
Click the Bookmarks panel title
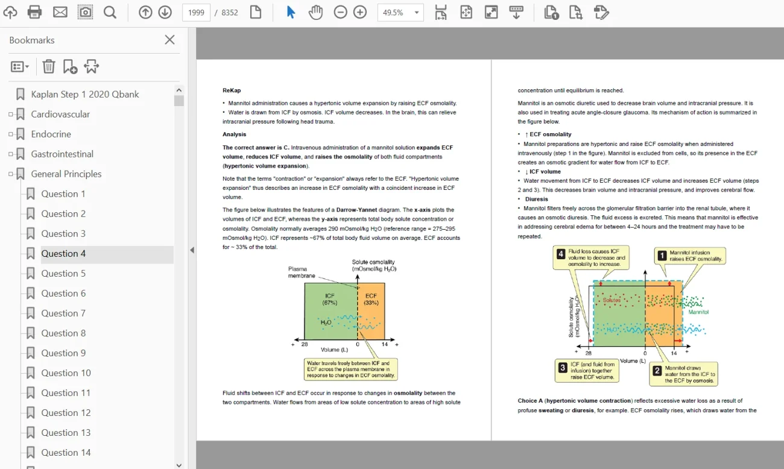32,40
